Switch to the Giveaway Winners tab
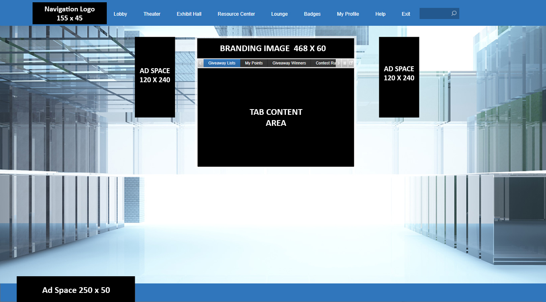 (289, 63)
